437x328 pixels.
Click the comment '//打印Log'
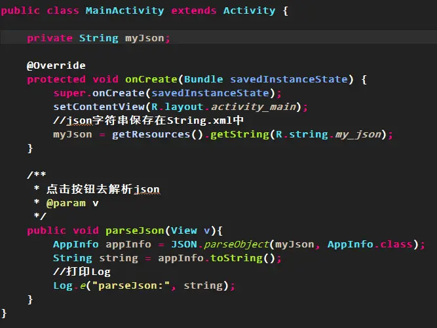point(82,272)
